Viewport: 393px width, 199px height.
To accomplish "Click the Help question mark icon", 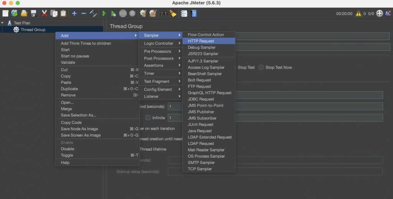I will [194, 13].
